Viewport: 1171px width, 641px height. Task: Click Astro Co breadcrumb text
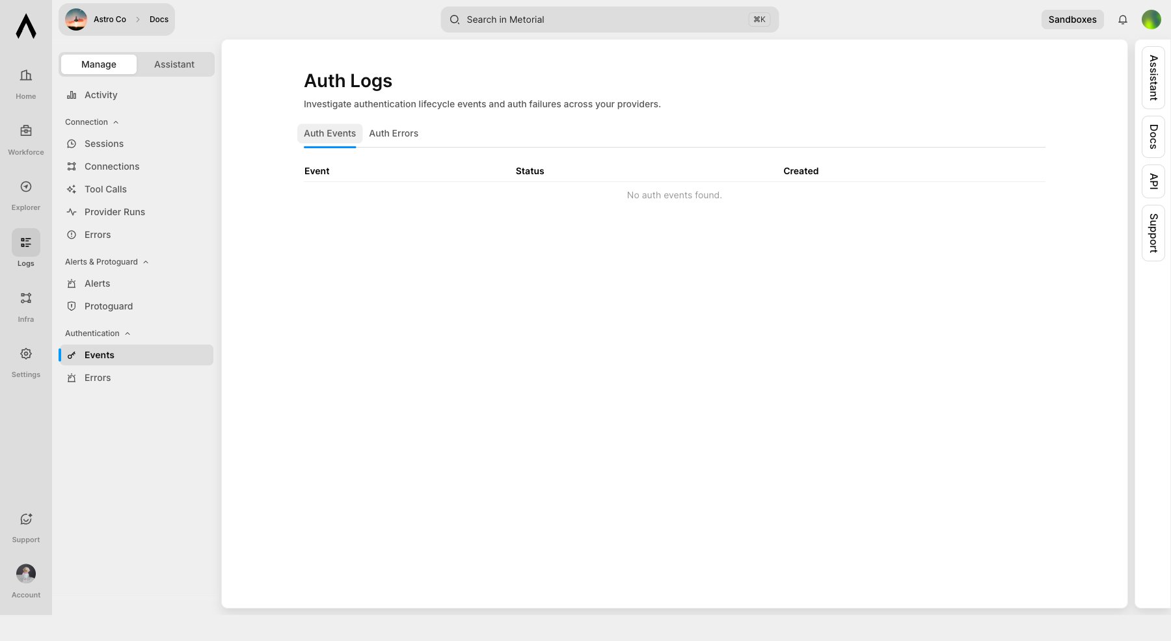(110, 20)
